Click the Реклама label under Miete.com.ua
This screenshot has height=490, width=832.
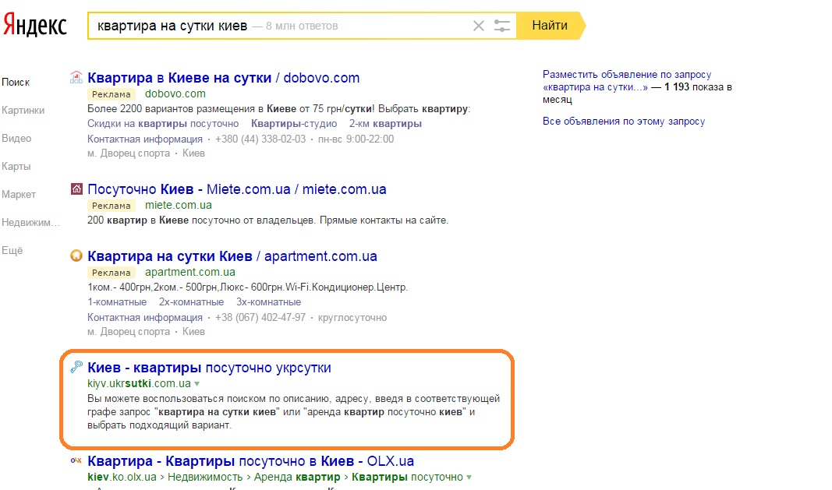click(111, 206)
